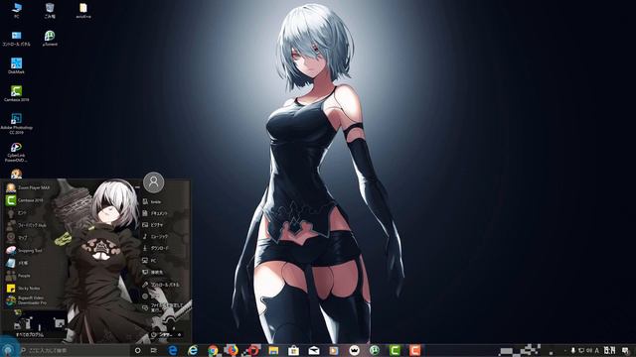Open the Documents link in Start menu
Viewport: 636px width, 357px height.
click(155, 213)
